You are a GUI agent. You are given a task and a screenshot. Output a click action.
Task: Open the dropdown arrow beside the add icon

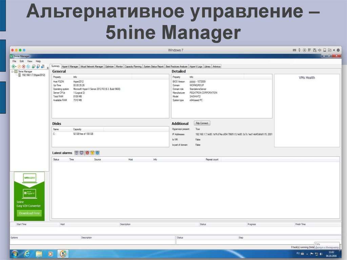pyautogui.click(x=16, y=66)
